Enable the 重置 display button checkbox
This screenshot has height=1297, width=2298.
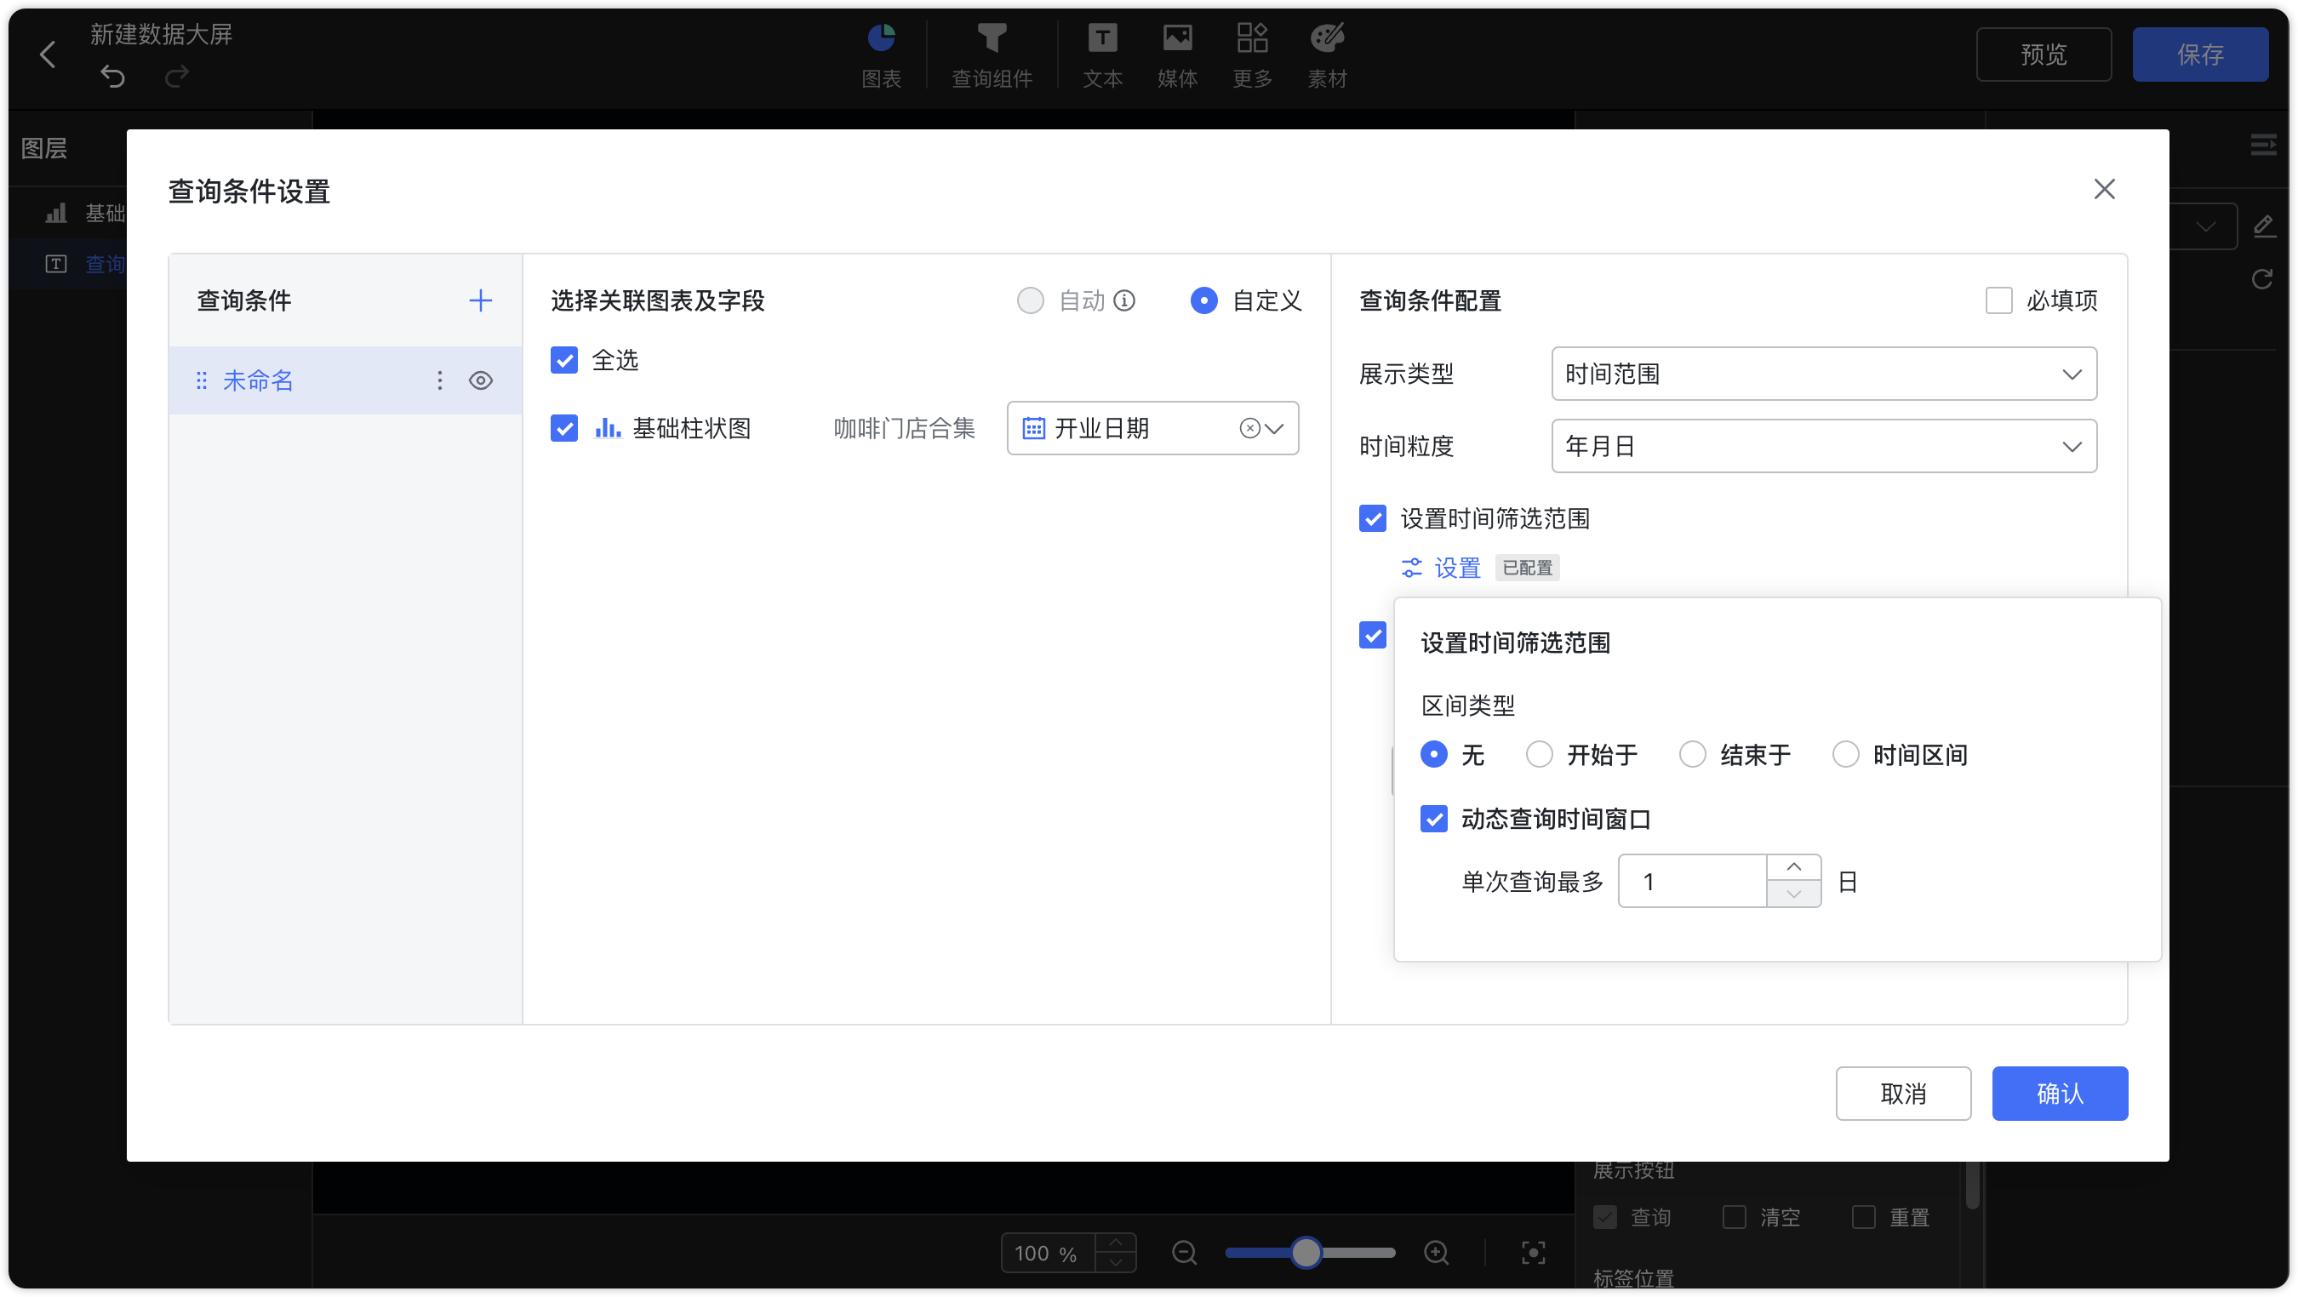coord(1864,1218)
